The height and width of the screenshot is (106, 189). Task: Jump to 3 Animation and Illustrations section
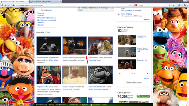pyautogui.click(x=46, y=18)
